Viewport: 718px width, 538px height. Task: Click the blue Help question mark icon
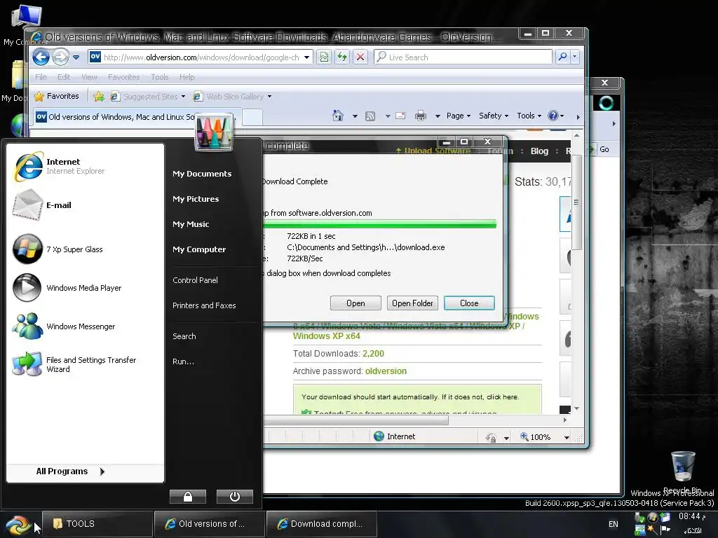click(553, 116)
